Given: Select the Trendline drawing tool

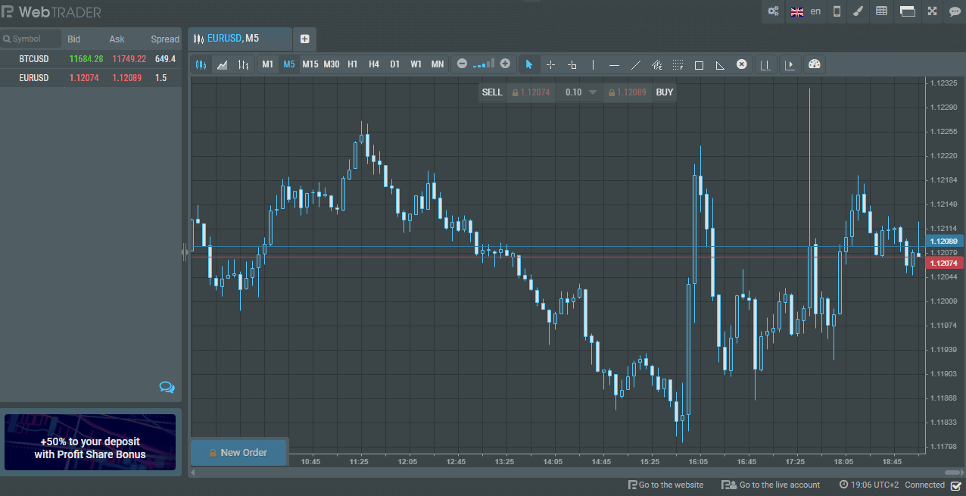Looking at the screenshot, I should (x=636, y=64).
